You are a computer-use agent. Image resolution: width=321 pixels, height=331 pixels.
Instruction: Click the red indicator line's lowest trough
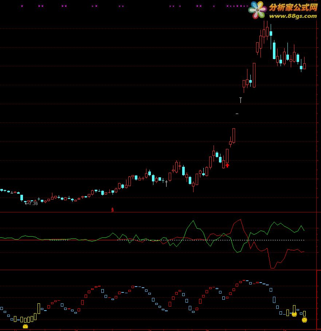point(273,268)
